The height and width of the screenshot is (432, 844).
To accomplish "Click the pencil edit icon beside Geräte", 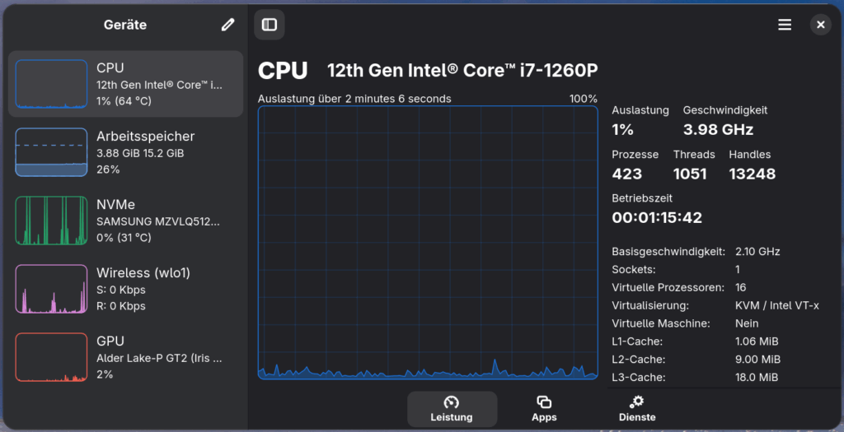I will [227, 25].
